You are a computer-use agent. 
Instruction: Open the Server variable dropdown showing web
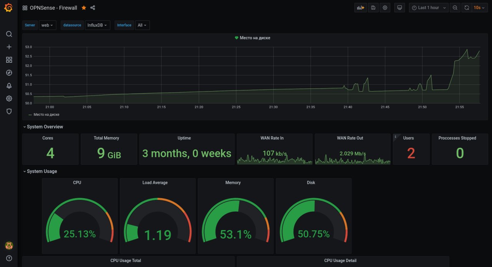tap(48, 25)
